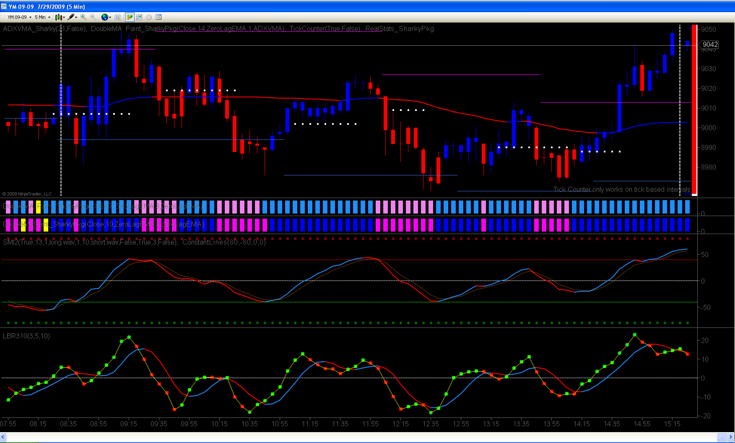Select the LBR310(3,5,10) indicator label
The image size is (735, 443).
click(x=26, y=336)
